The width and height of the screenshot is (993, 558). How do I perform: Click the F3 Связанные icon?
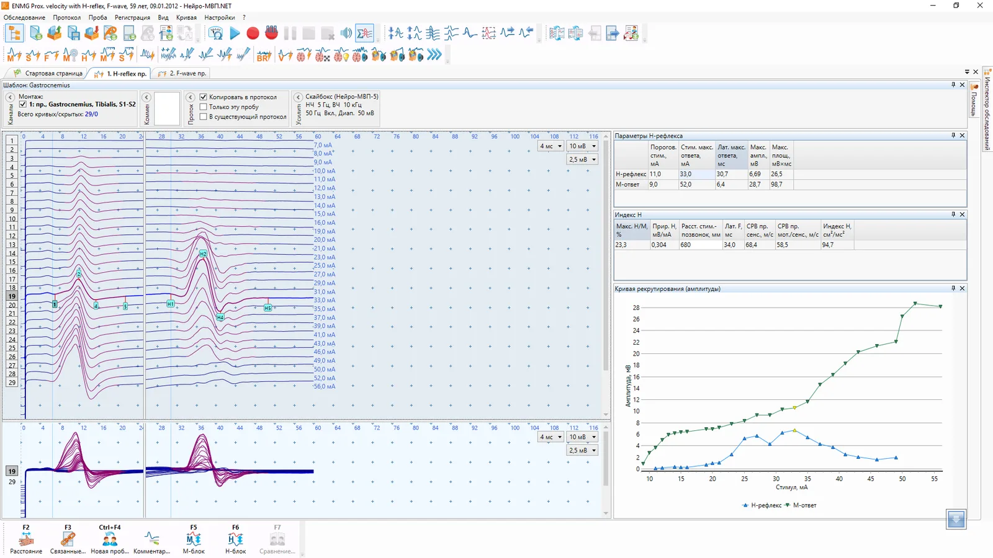click(x=68, y=539)
